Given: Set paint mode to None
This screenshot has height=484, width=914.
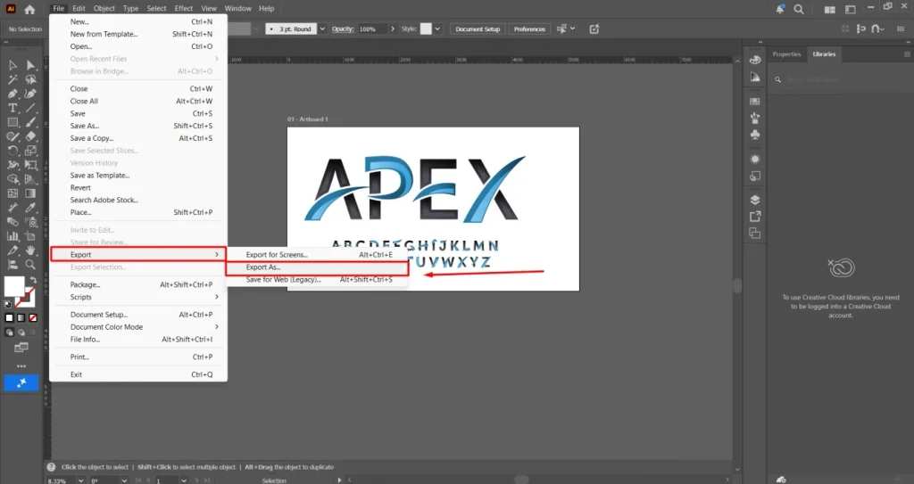Looking at the screenshot, I should pos(33,318).
